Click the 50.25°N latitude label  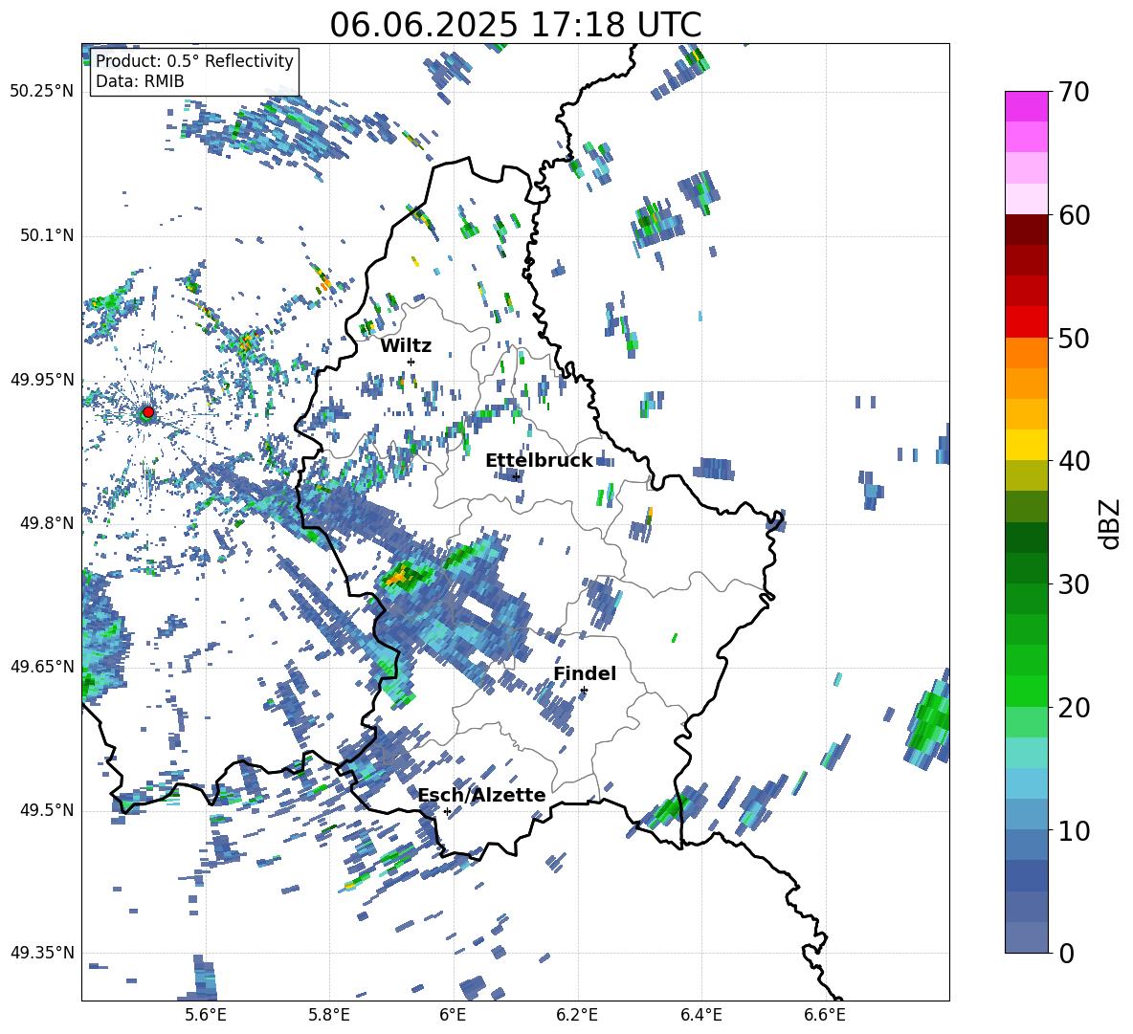[42, 92]
